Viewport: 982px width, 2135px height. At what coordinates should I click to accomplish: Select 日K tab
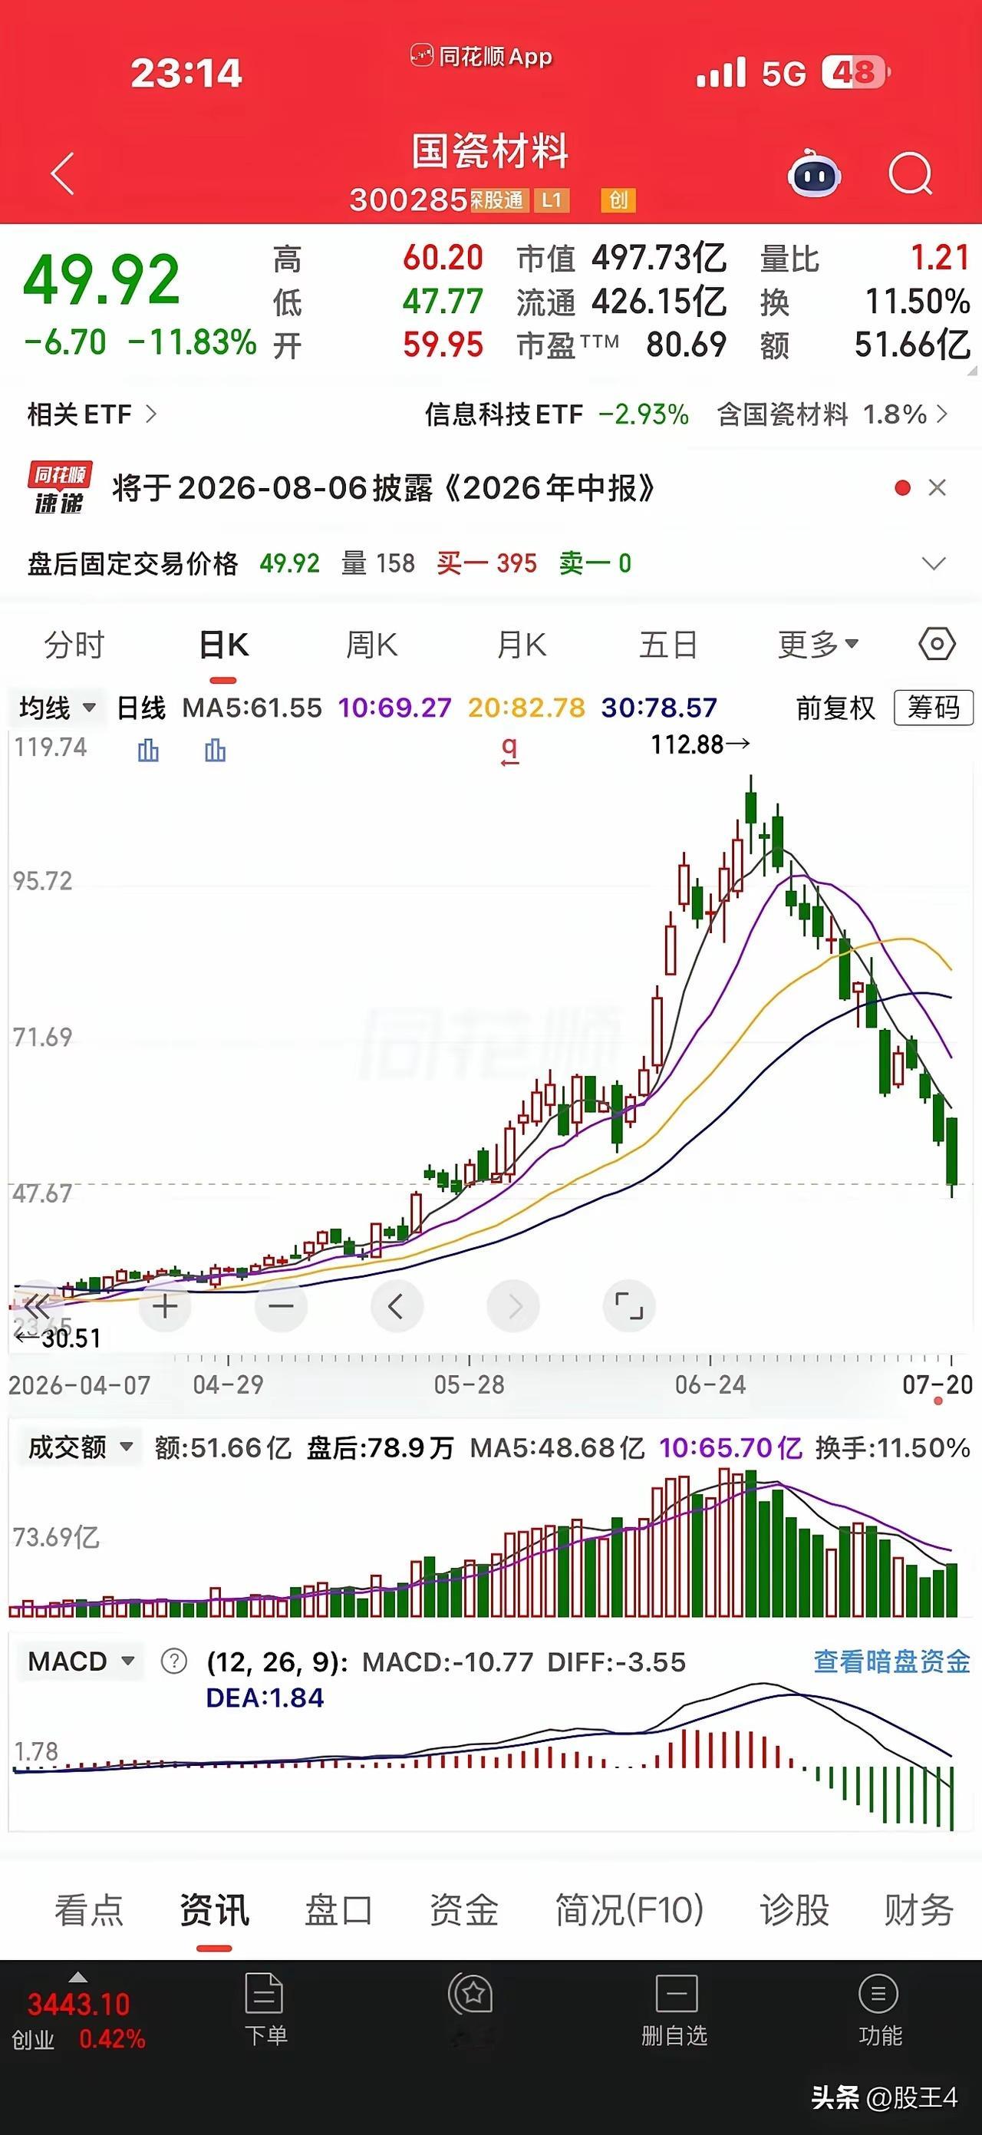tap(224, 645)
